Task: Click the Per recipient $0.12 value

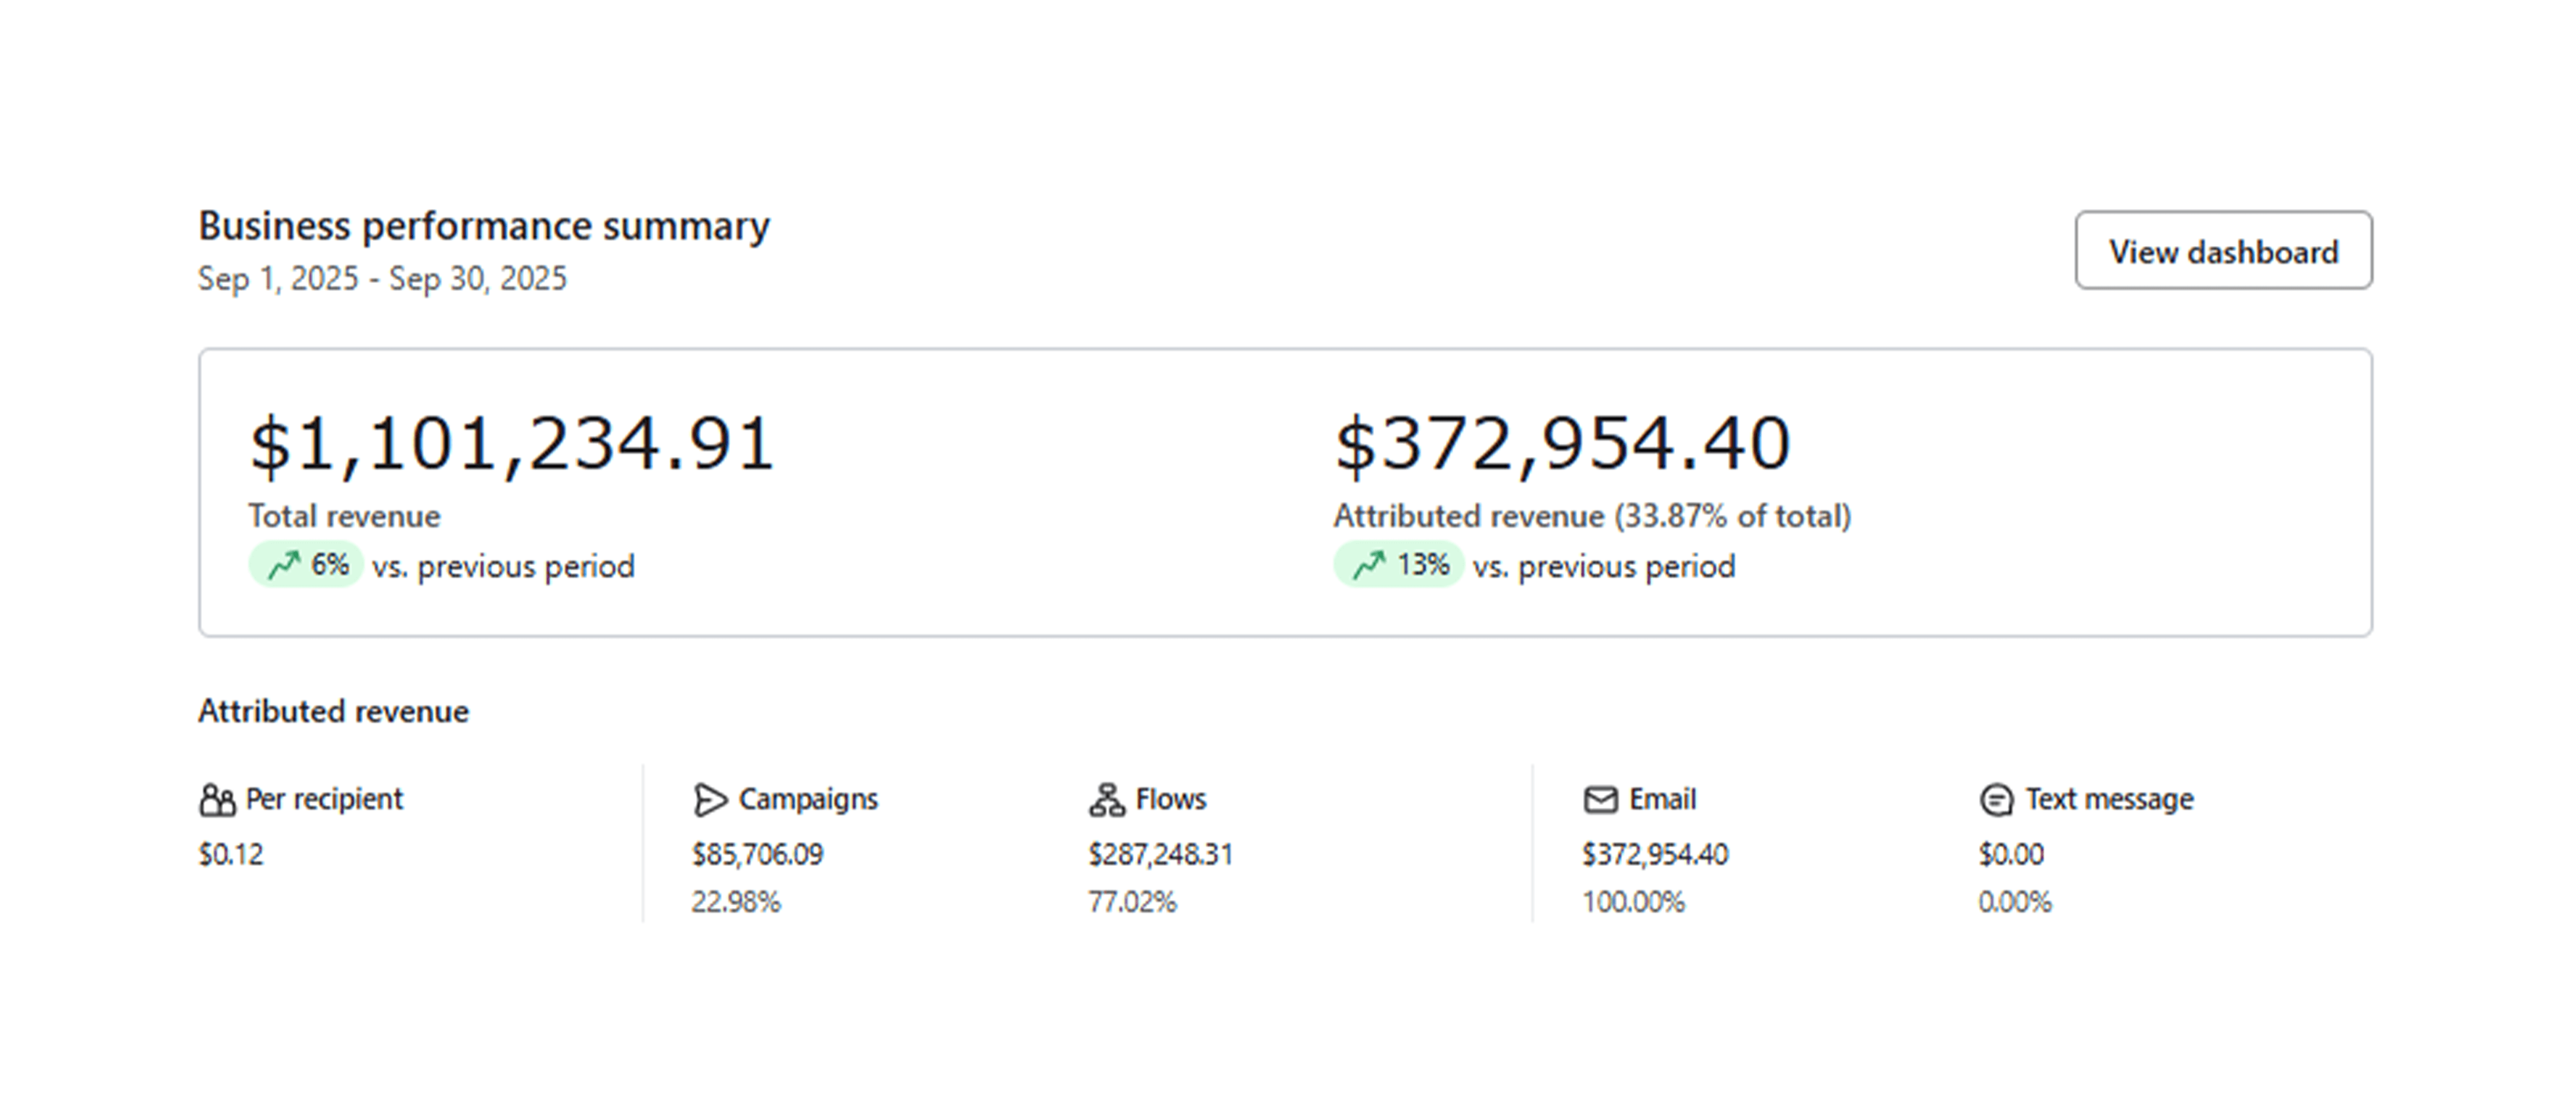Action: pyautogui.click(x=231, y=854)
